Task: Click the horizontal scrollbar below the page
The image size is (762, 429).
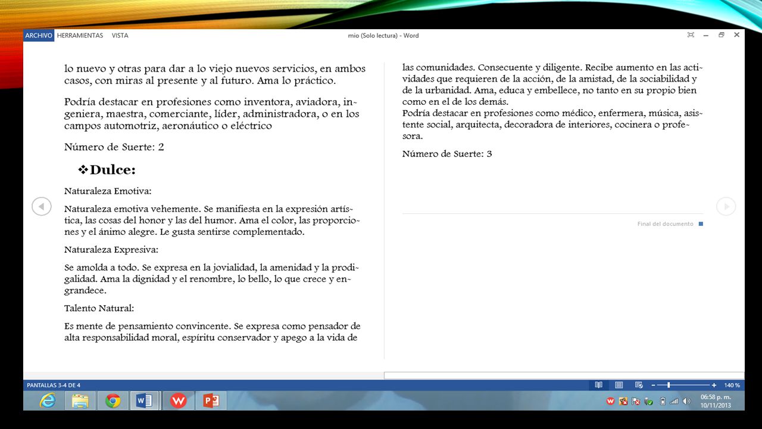Action: 564,375
